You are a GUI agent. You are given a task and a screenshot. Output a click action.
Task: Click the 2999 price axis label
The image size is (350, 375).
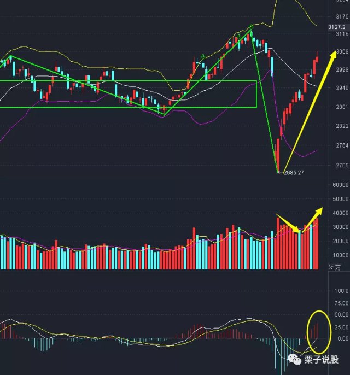point(342,69)
